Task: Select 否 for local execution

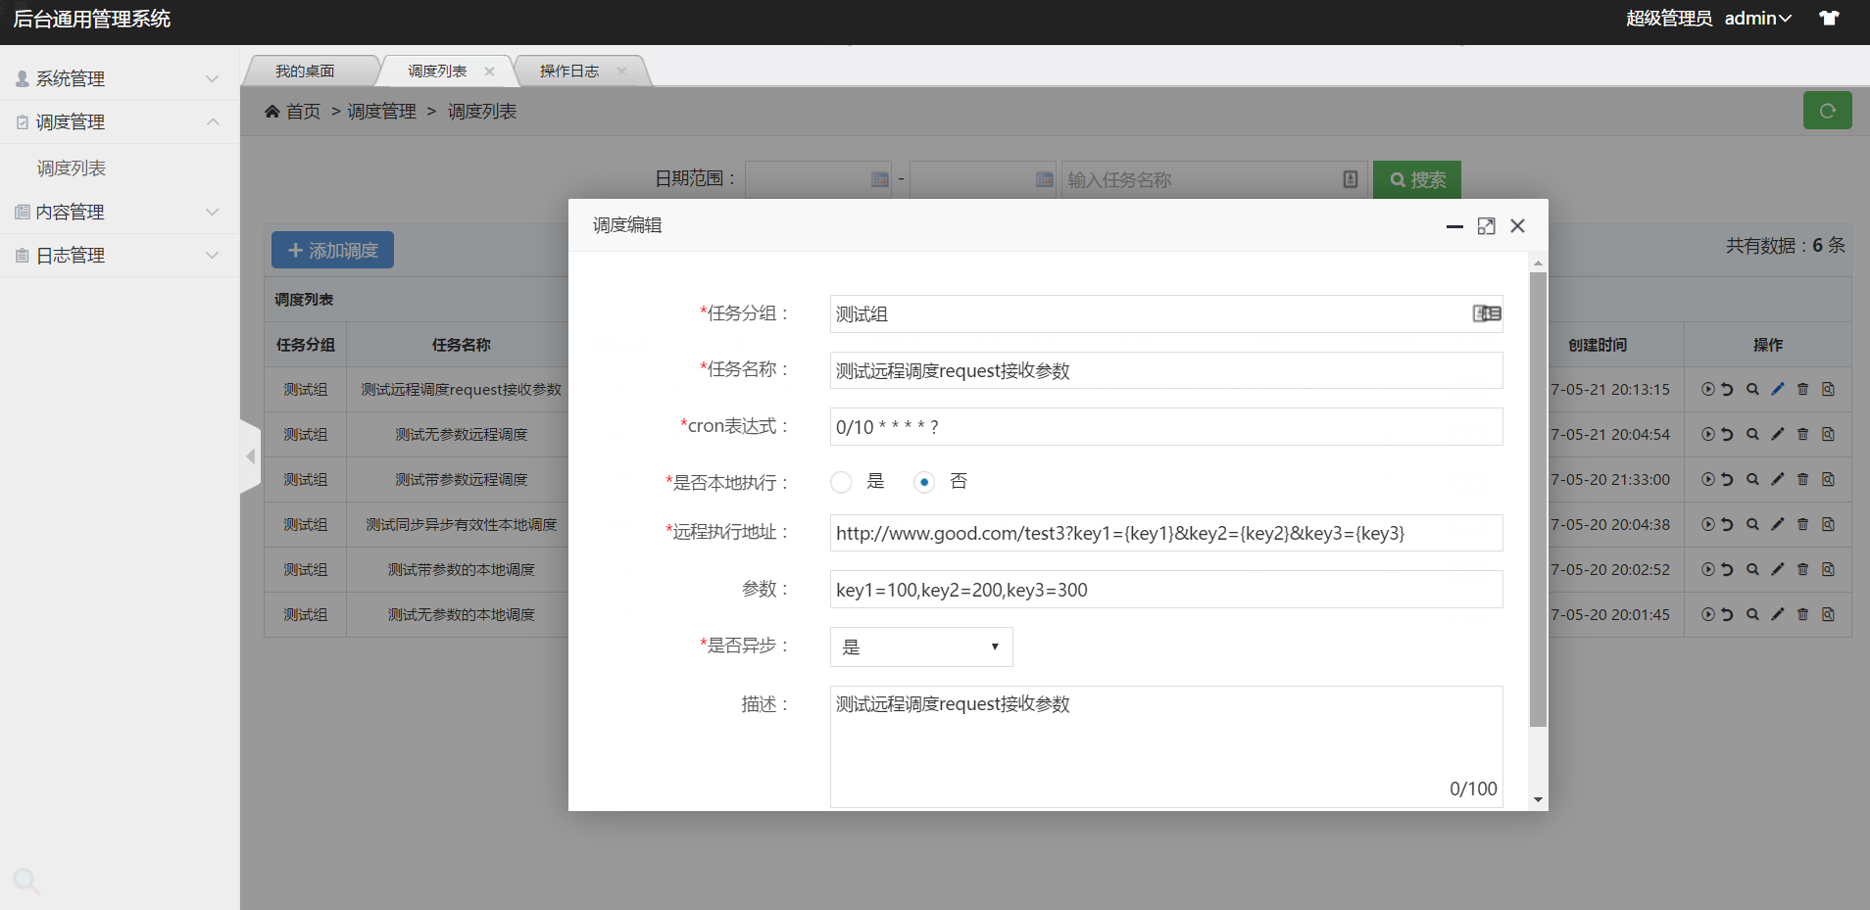Action: pos(923,482)
